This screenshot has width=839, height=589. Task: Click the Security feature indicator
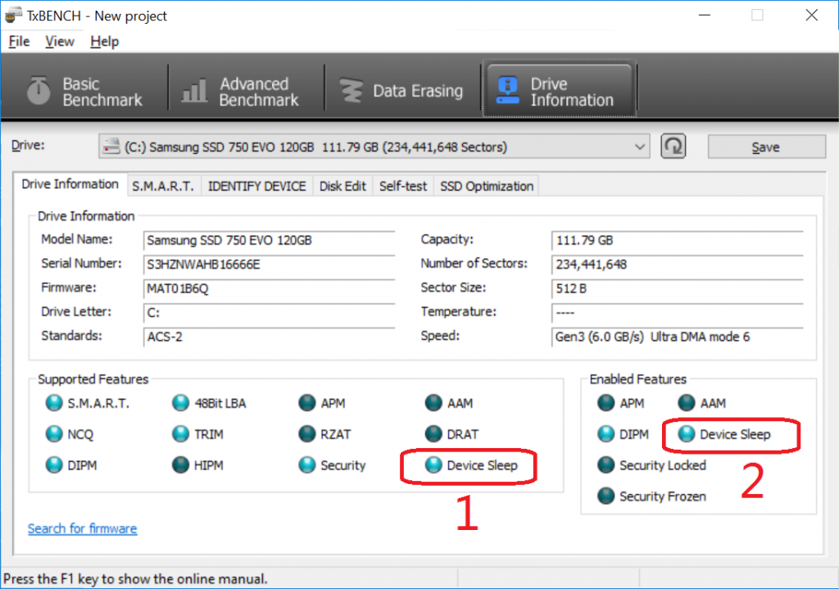point(307,464)
